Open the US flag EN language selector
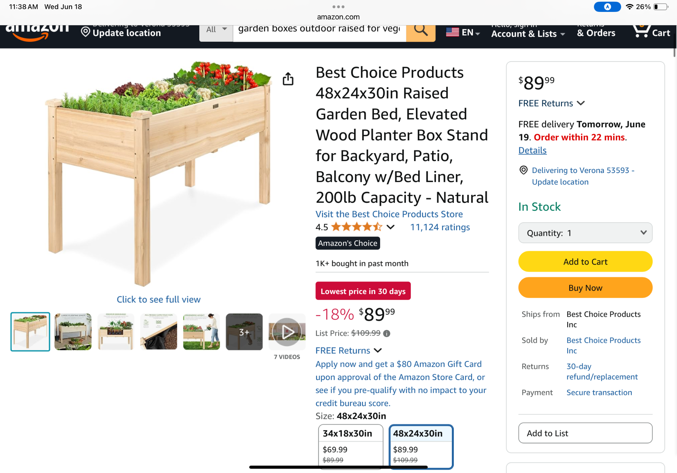Image resolution: width=677 pixels, height=473 pixels. 463,32
